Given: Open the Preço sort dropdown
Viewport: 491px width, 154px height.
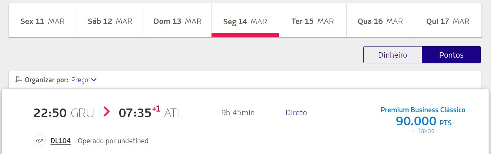Looking at the screenshot, I should pos(80,80).
